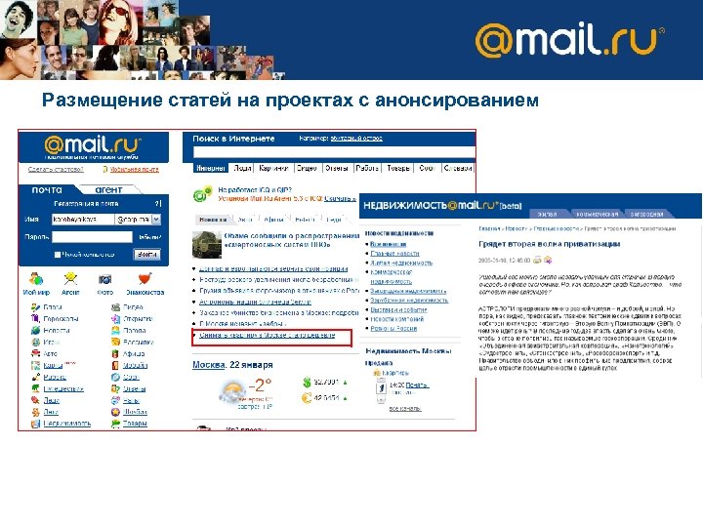Tick the Чужой компьютер checkbox
This screenshot has width=703, height=527.
tap(58, 255)
